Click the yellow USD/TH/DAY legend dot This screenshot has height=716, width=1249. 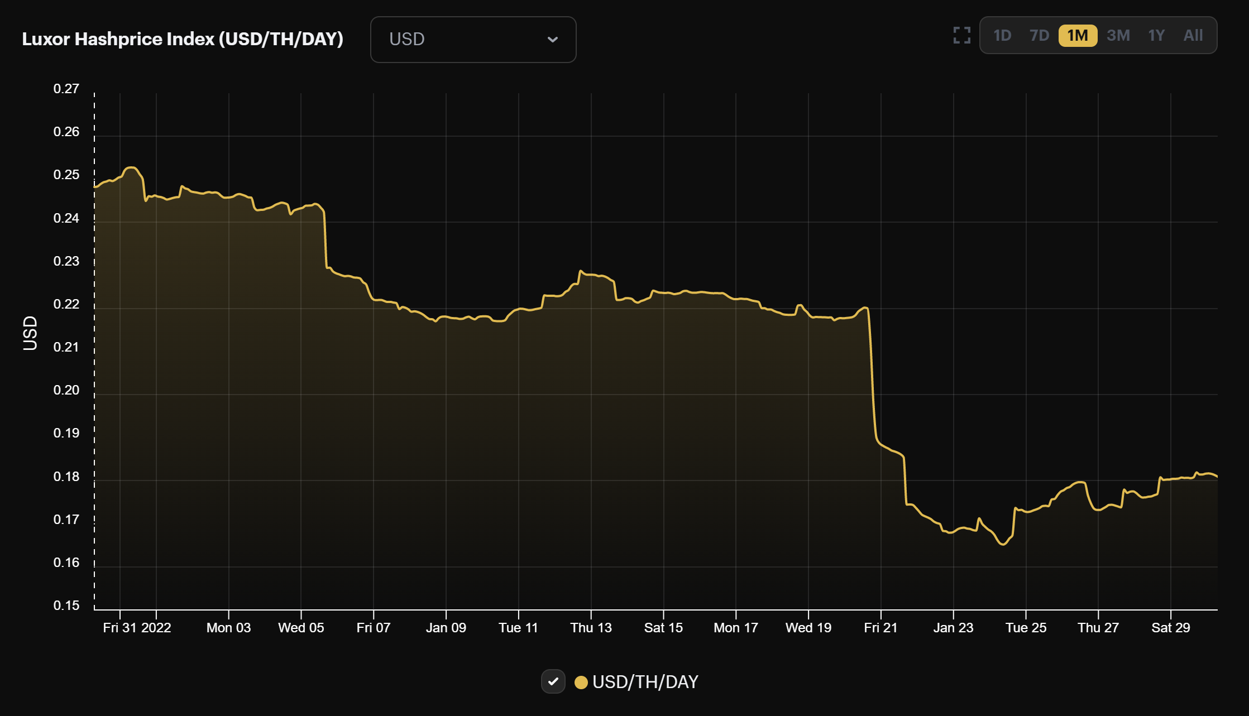581,682
